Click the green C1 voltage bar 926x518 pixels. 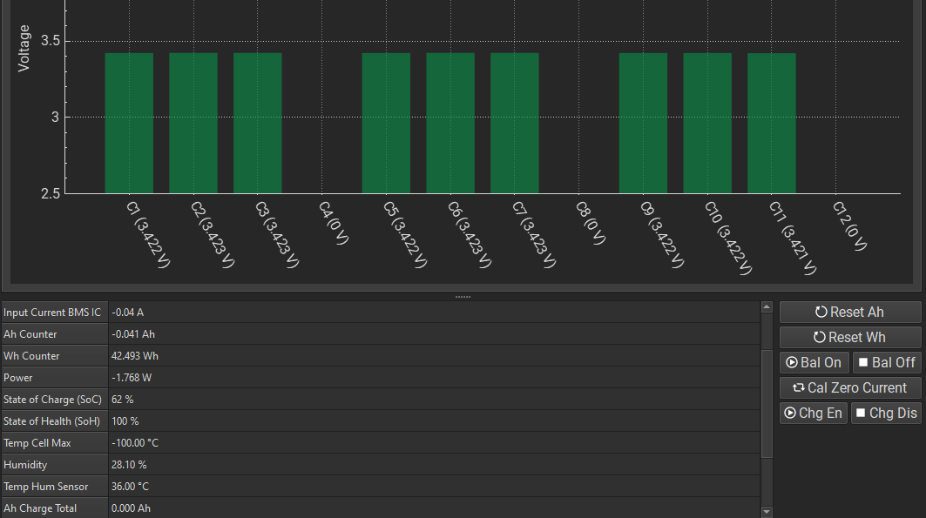click(x=129, y=124)
